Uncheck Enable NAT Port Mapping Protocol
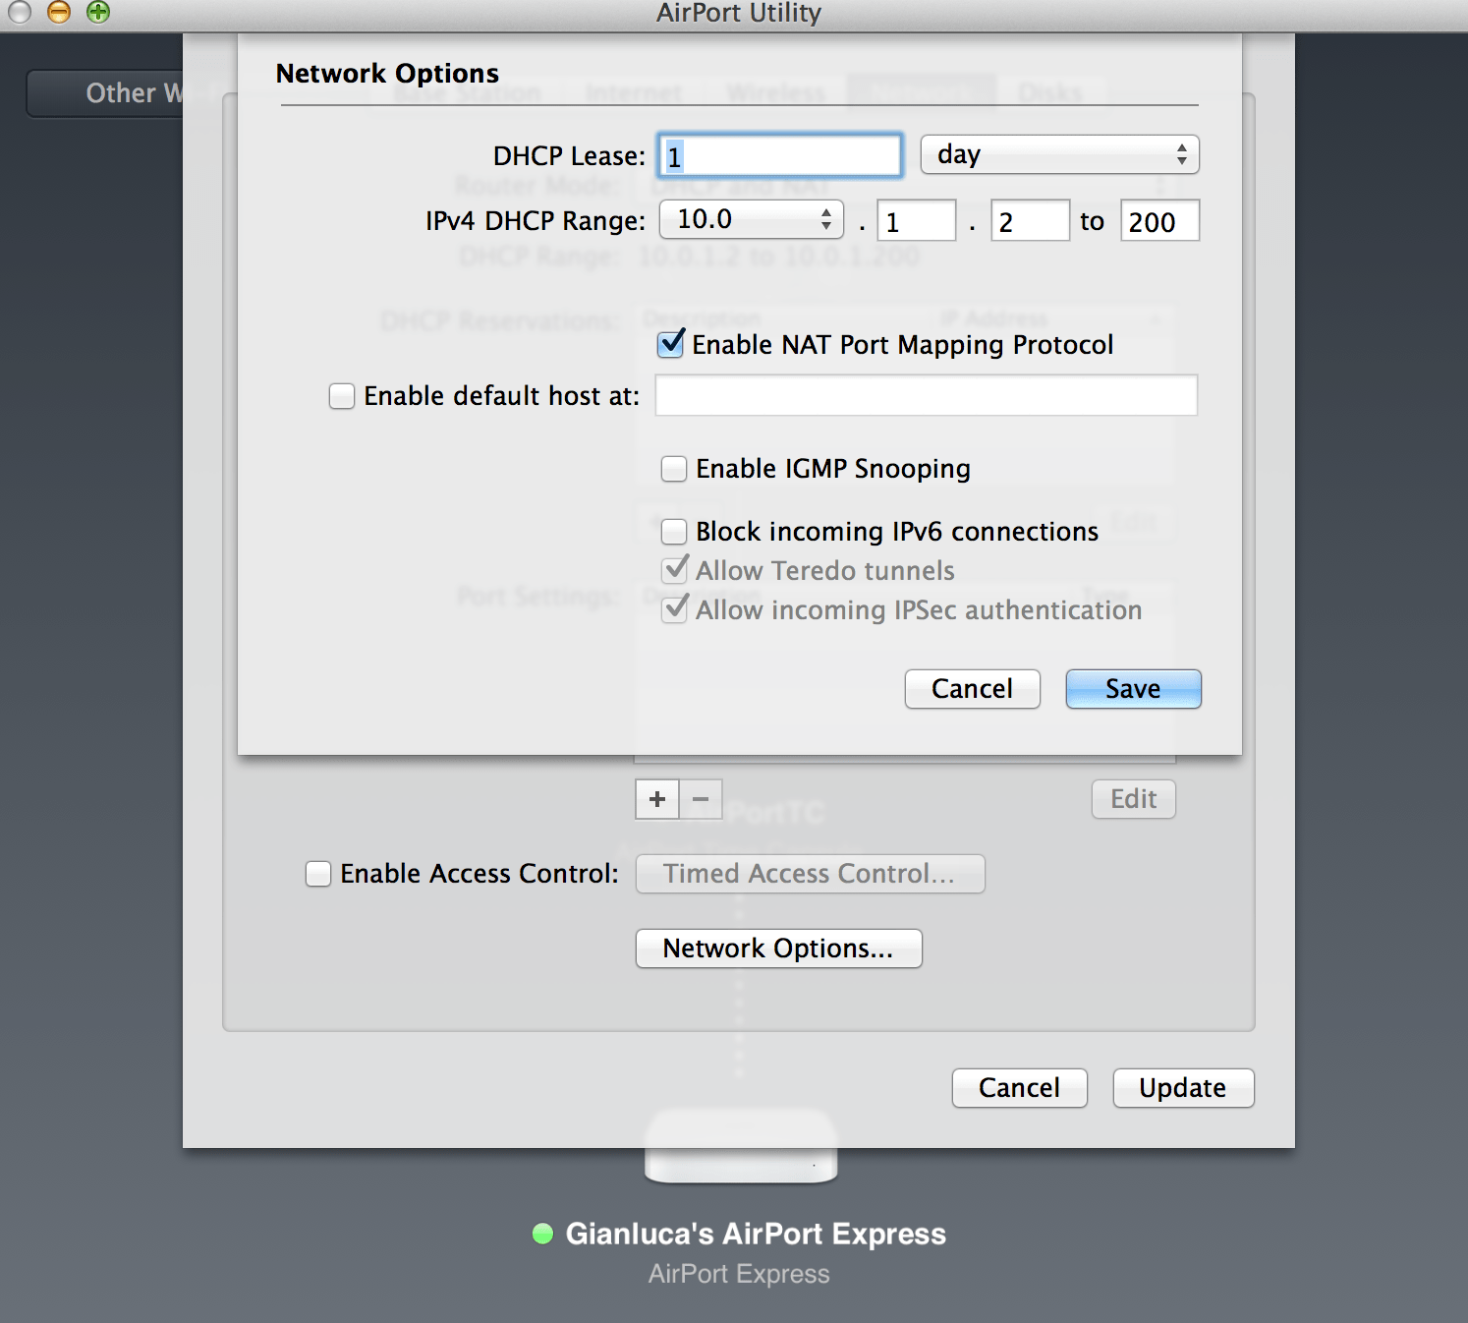1468x1323 pixels. coord(670,344)
